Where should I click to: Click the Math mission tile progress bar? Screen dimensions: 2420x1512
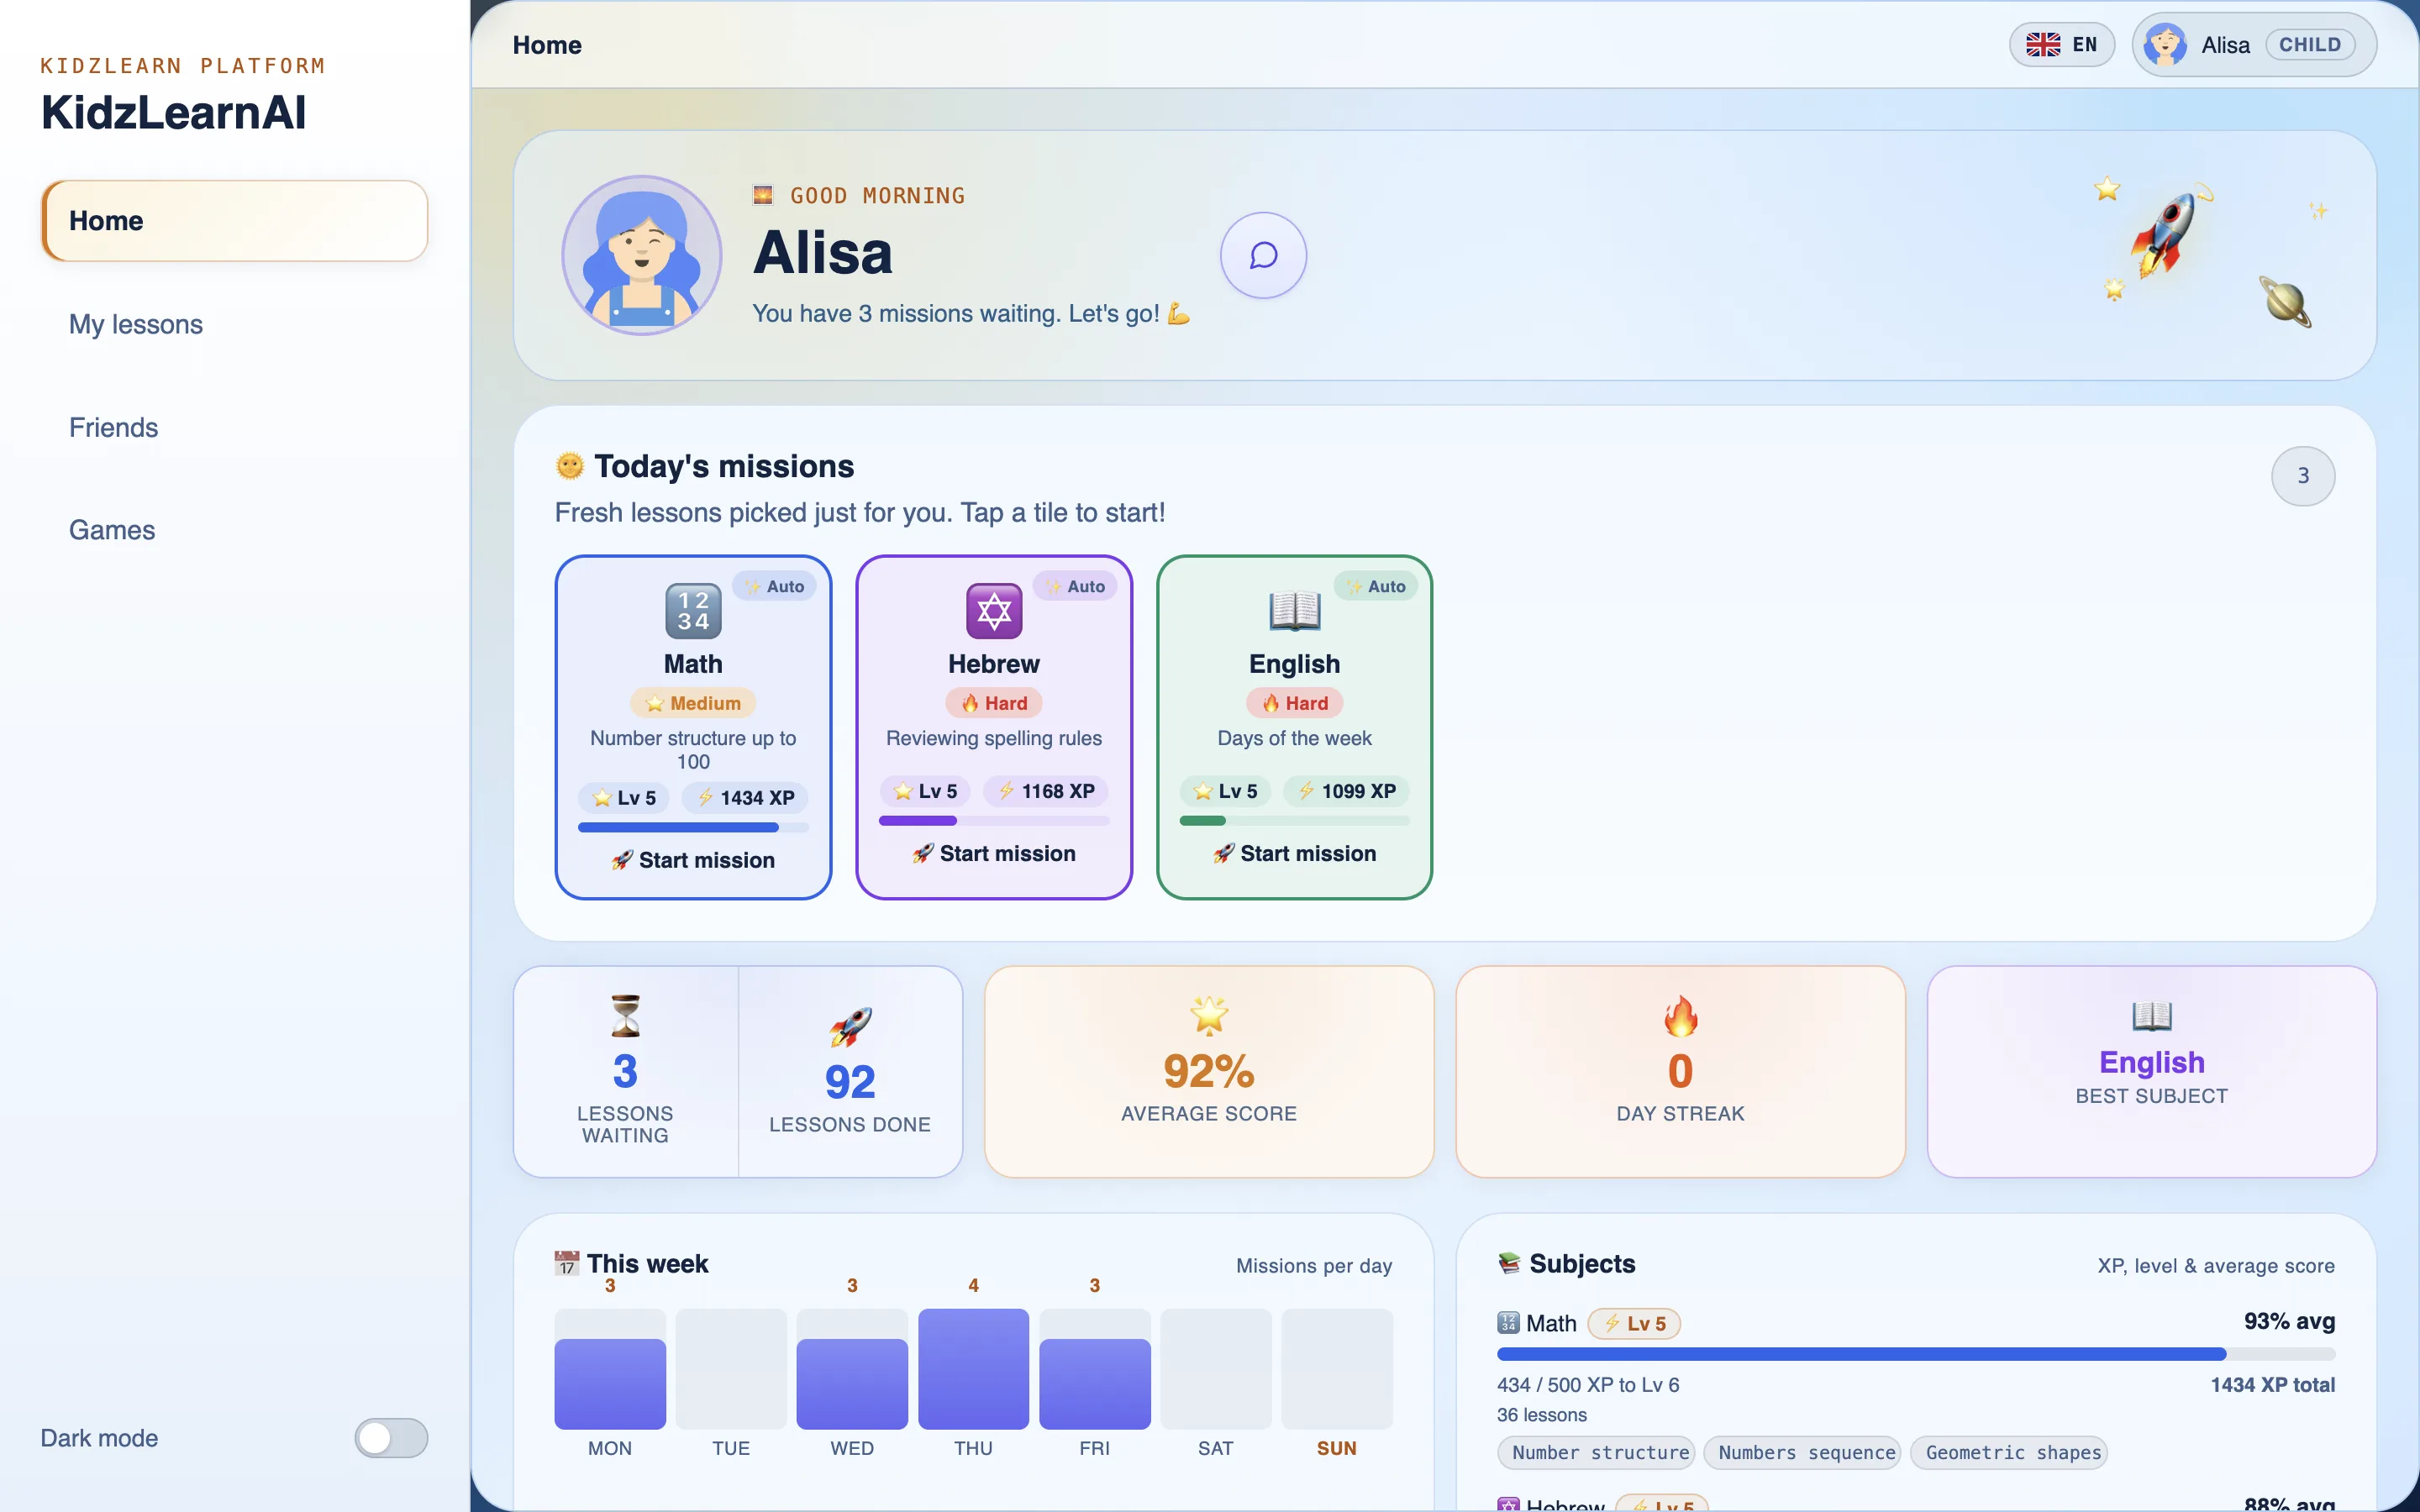click(693, 827)
